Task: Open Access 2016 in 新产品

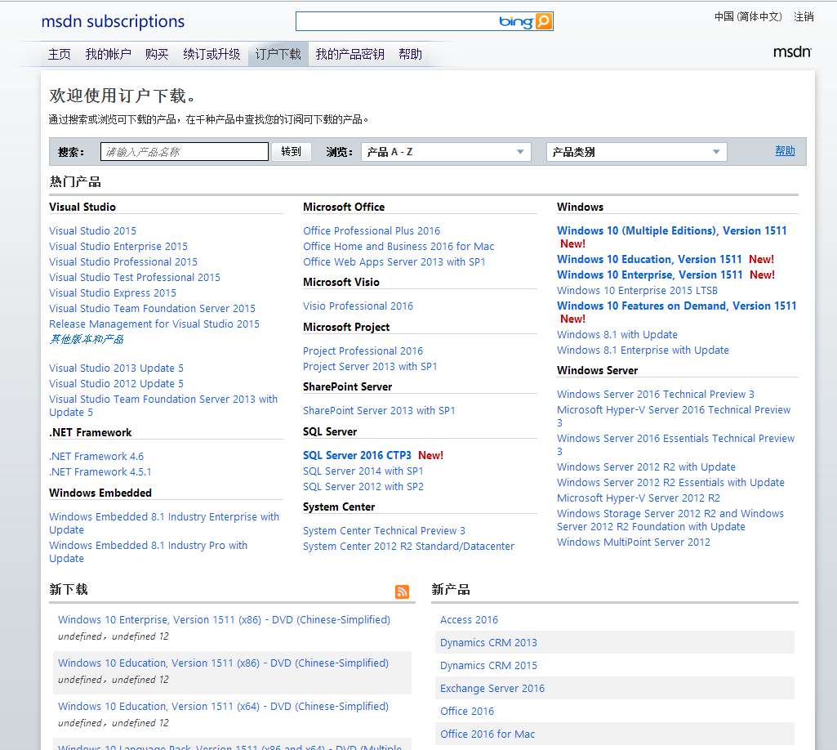Action: 469,619
